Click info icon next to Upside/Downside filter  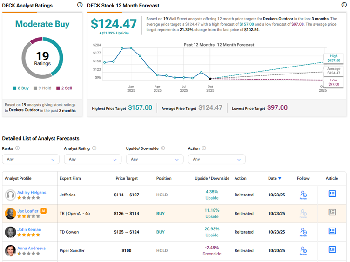tap(162, 148)
